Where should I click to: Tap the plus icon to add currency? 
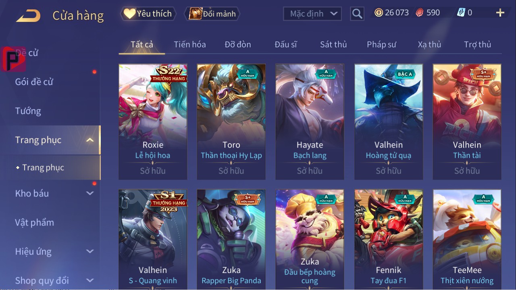click(x=500, y=13)
